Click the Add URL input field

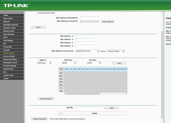[89, 108]
